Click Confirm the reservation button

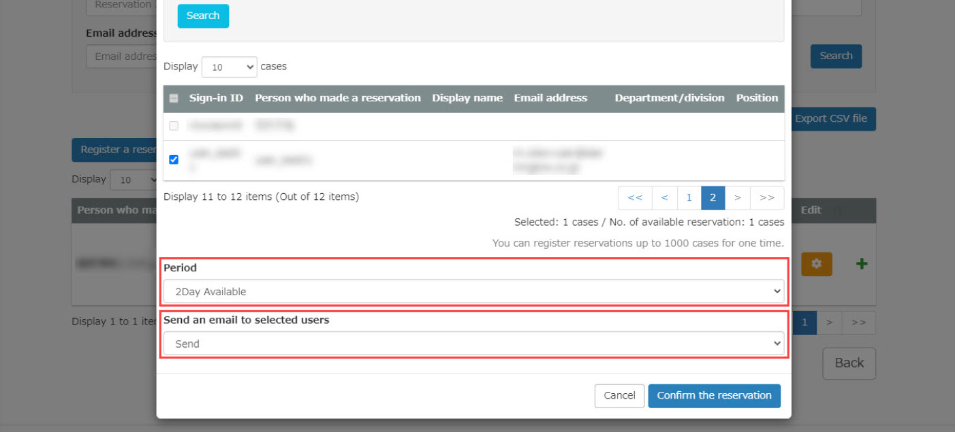[714, 396]
